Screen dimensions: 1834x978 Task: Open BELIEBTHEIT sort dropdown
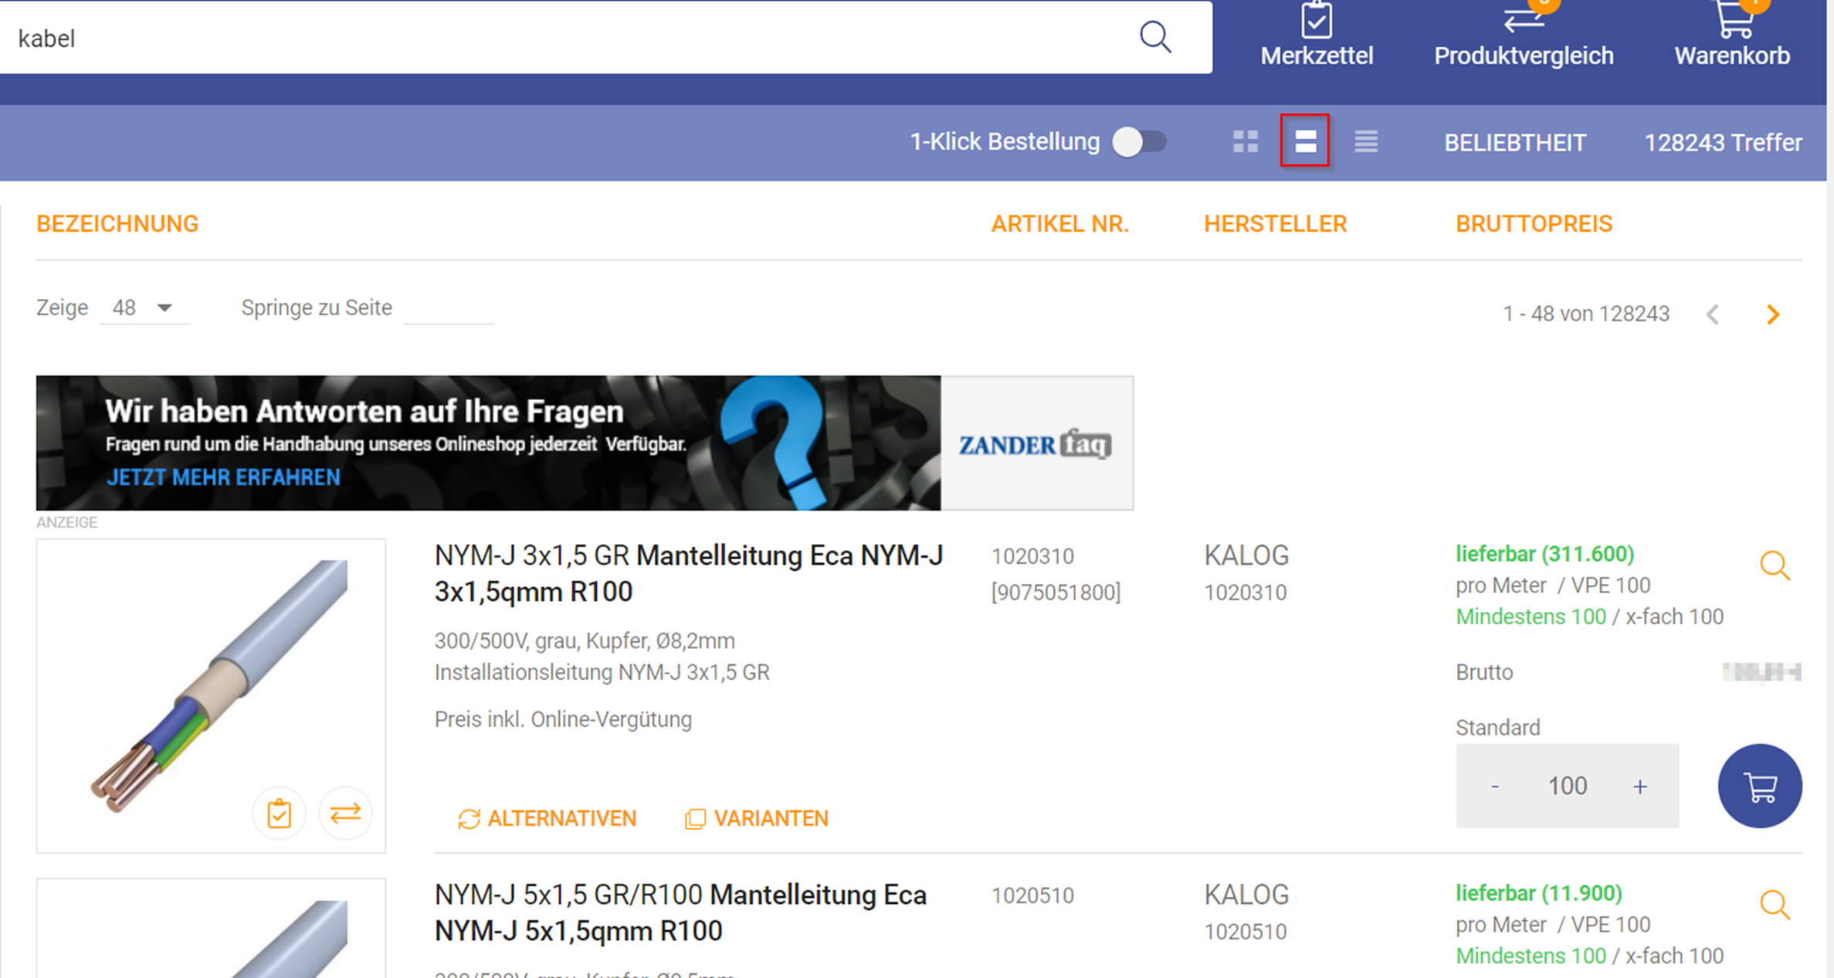coord(1514,142)
